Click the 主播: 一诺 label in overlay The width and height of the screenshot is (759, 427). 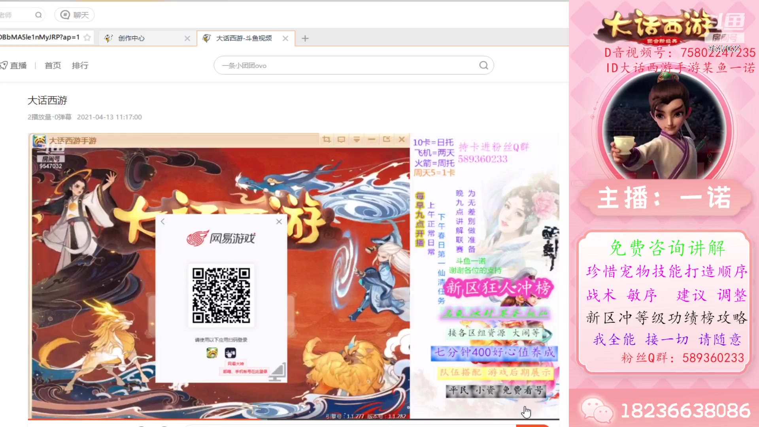pos(664,198)
